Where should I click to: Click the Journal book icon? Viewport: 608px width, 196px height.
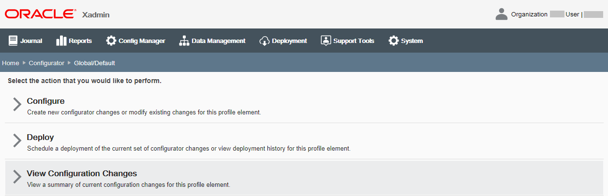pyautogui.click(x=13, y=41)
